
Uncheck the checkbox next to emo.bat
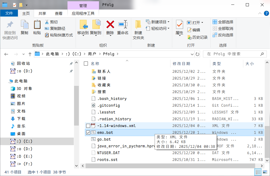(88, 132)
